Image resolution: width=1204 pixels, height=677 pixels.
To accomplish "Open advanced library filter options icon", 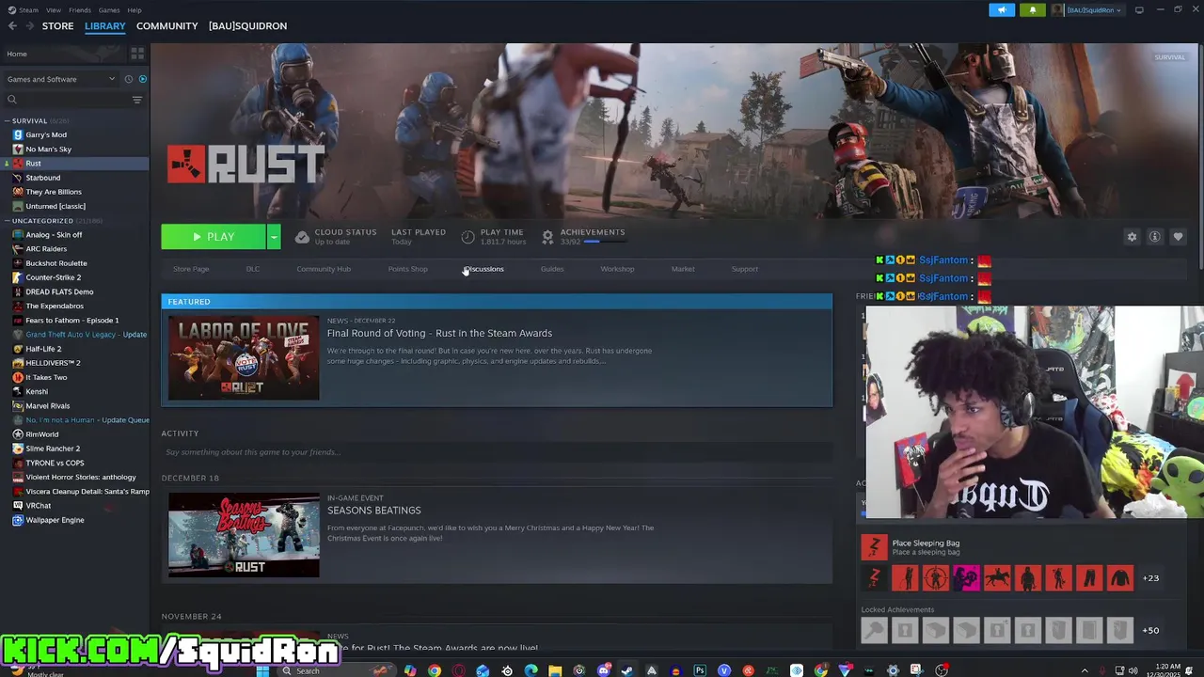I will click(137, 100).
